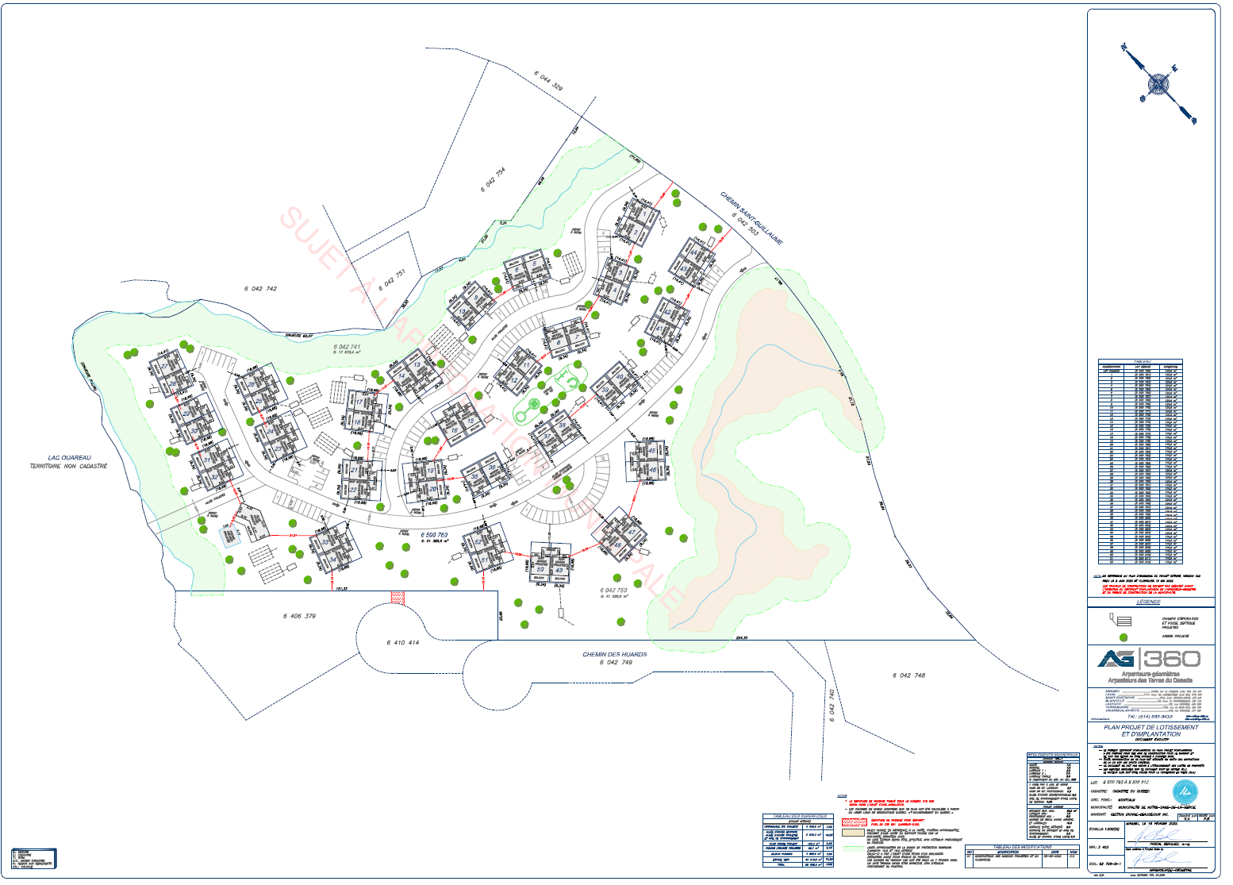Select the septic field symbol in the legend
1233x885 pixels.
(x=1119, y=620)
